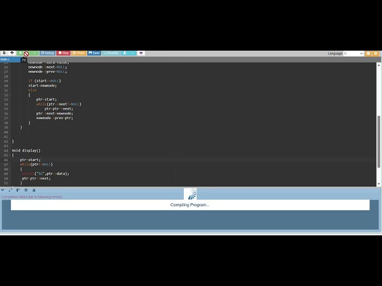
Task: Click the editor scrollbar up arrow
Action: coord(379,65)
